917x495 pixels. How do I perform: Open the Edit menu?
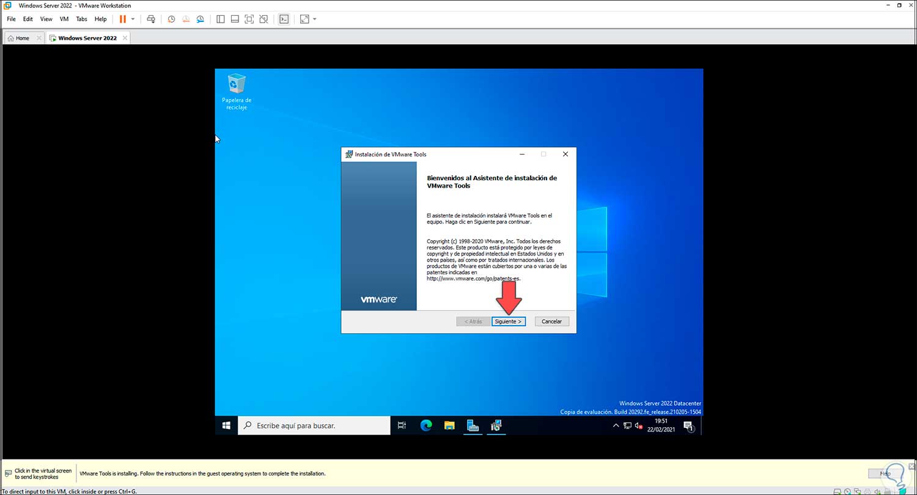click(x=28, y=19)
